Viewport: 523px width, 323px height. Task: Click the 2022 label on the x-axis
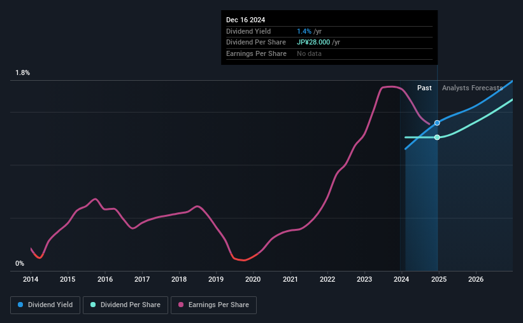[x=327, y=279]
